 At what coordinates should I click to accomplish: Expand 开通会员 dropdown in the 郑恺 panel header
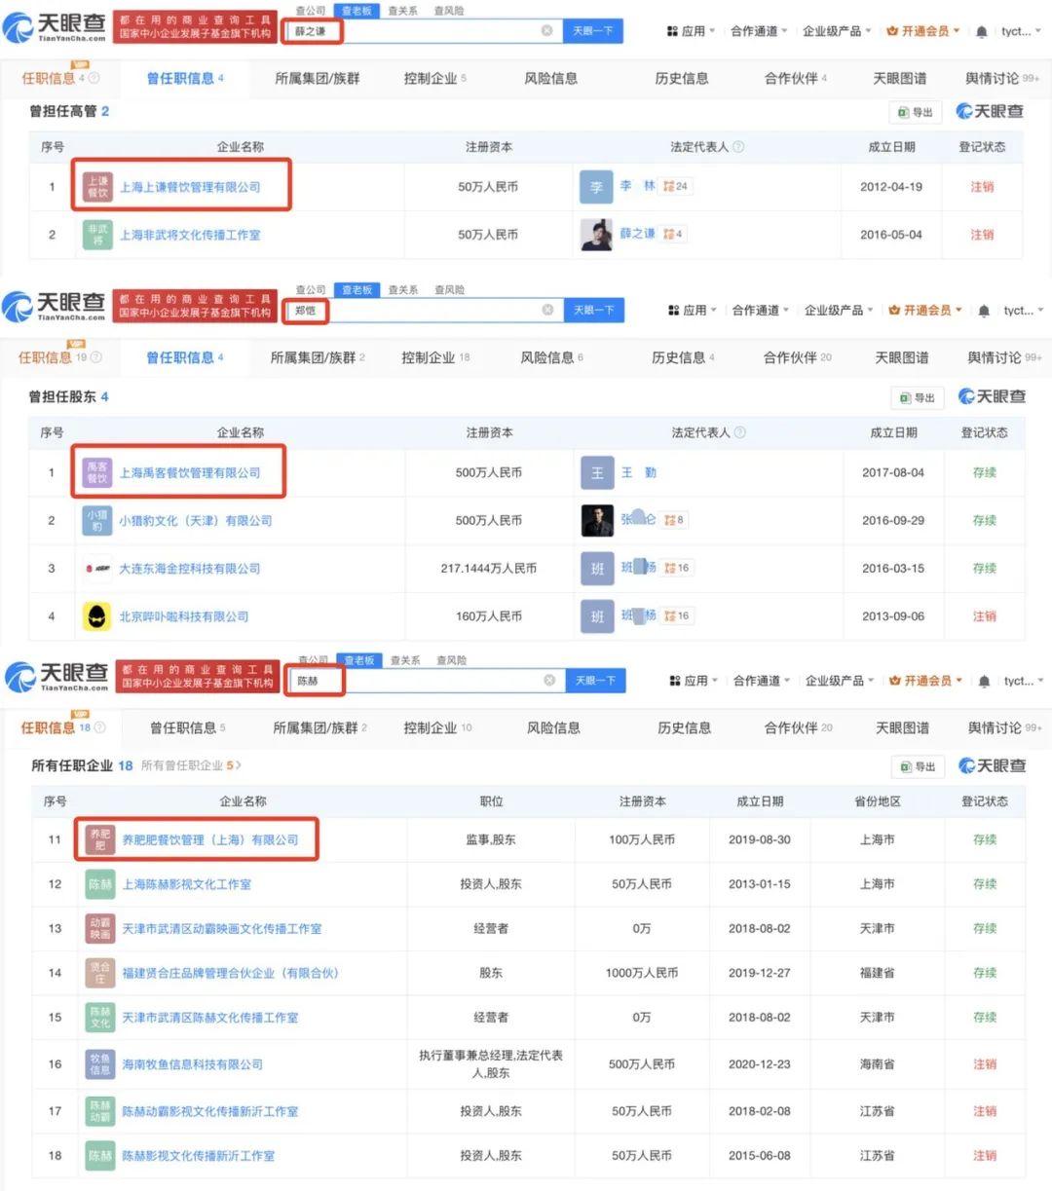pyautogui.click(x=925, y=311)
